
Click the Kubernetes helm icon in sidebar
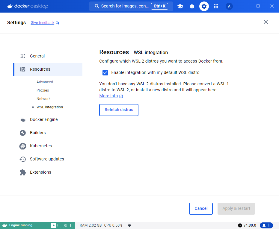click(x=23, y=146)
